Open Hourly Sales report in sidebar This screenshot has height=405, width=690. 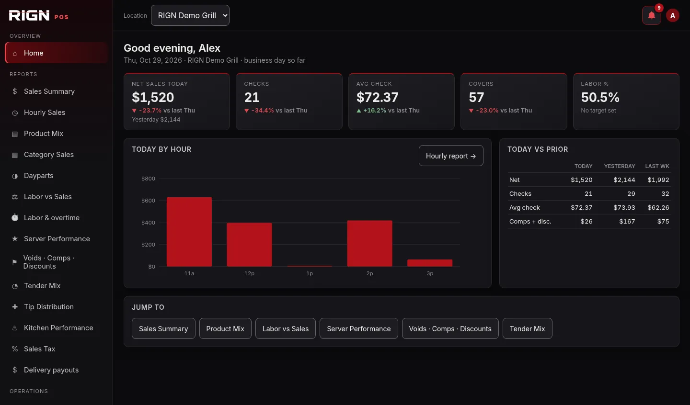(57, 112)
